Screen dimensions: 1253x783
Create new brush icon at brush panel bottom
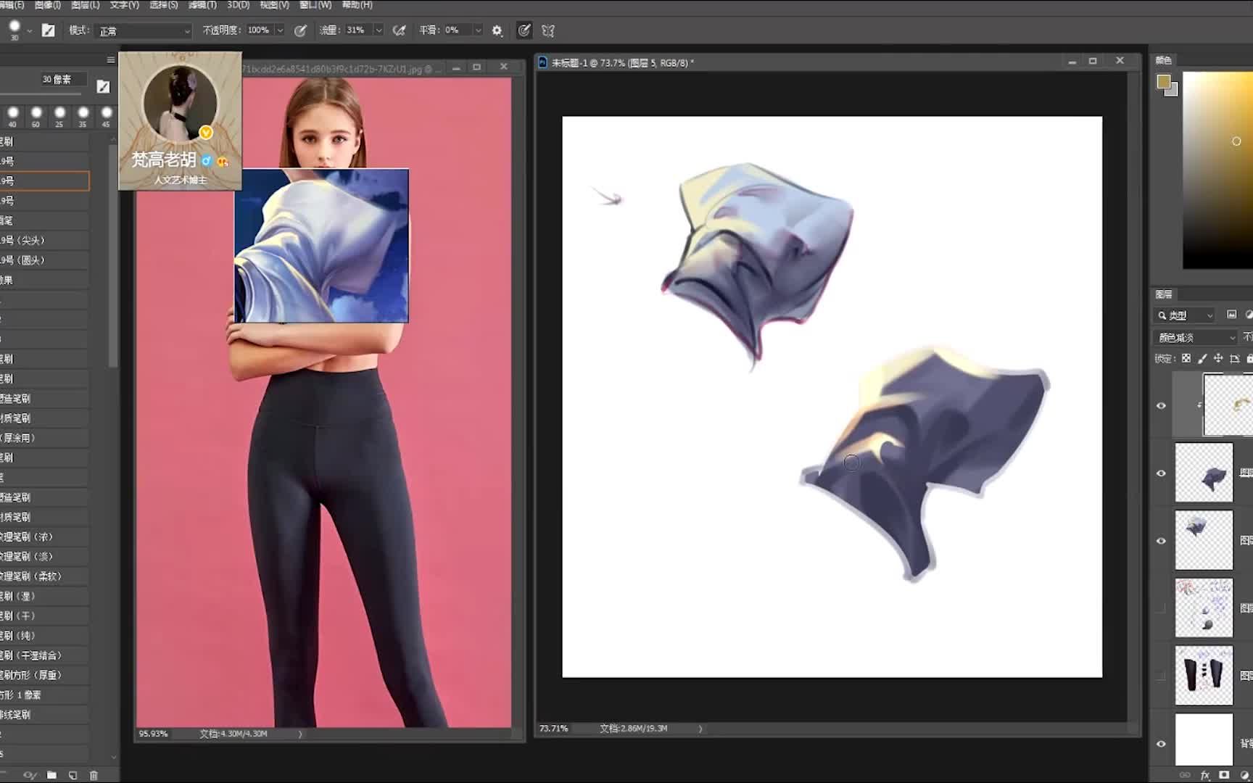click(x=73, y=775)
